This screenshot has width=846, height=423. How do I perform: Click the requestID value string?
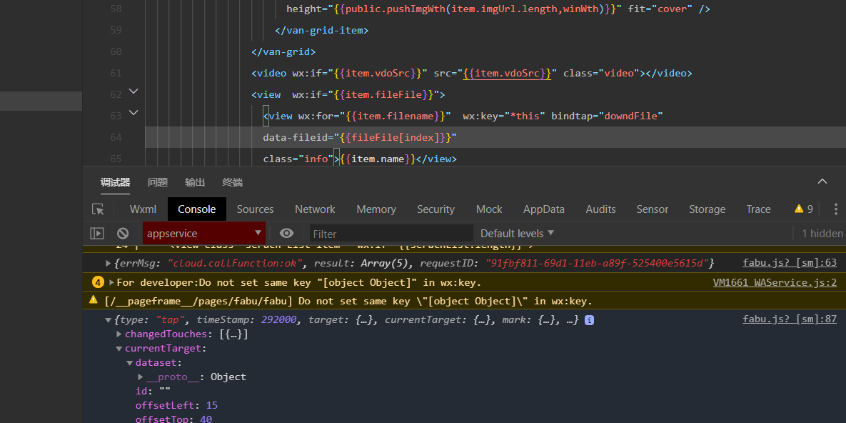click(x=597, y=263)
